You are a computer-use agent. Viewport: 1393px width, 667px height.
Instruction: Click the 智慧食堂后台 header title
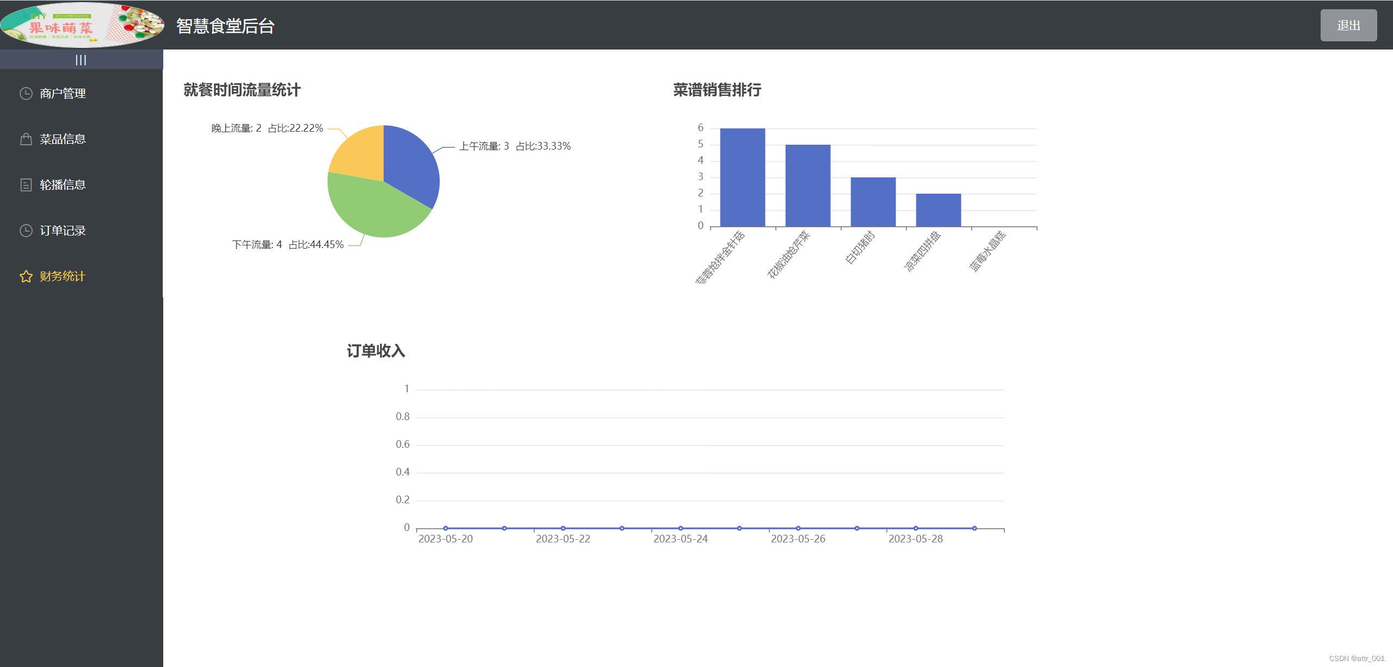225,26
